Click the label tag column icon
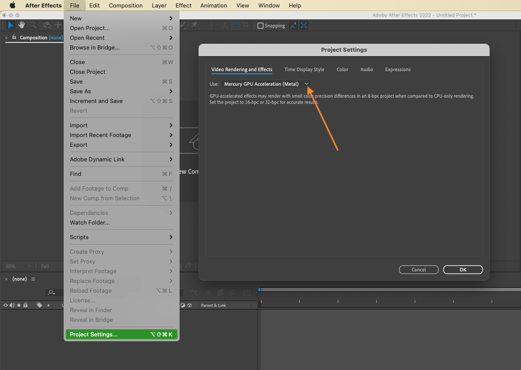This screenshot has width=521, height=370. (39, 305)
